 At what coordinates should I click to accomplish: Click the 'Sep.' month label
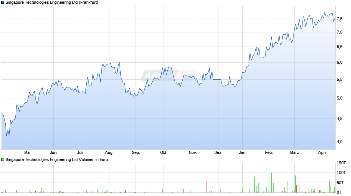(x=136, y=152)
